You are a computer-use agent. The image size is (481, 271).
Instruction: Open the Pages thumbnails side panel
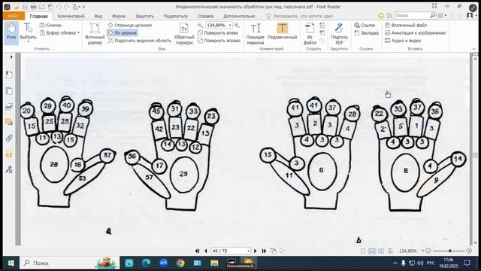9,91
